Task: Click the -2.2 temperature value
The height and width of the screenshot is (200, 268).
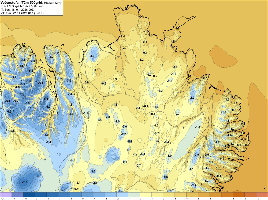Action: click(194, 185)
